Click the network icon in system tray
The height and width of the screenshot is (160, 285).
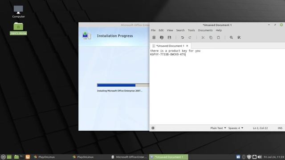pos(254,157)
